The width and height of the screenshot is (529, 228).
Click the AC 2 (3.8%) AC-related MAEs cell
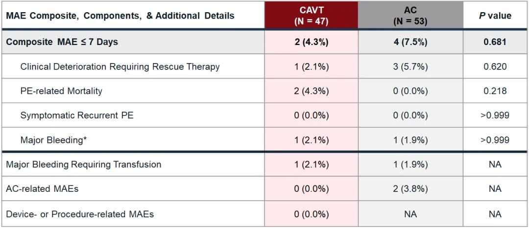[x=410, y=189]
